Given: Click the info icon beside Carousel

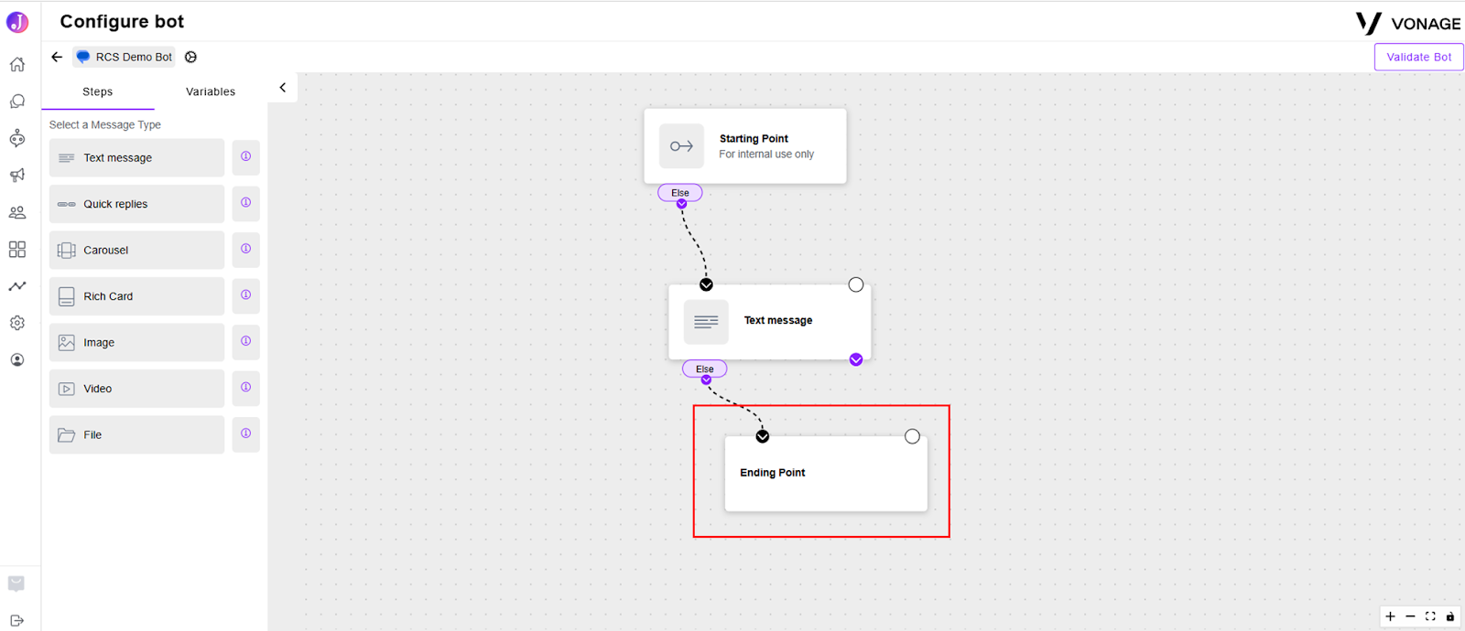Looking at the screenshot, I should pos(245,249).
